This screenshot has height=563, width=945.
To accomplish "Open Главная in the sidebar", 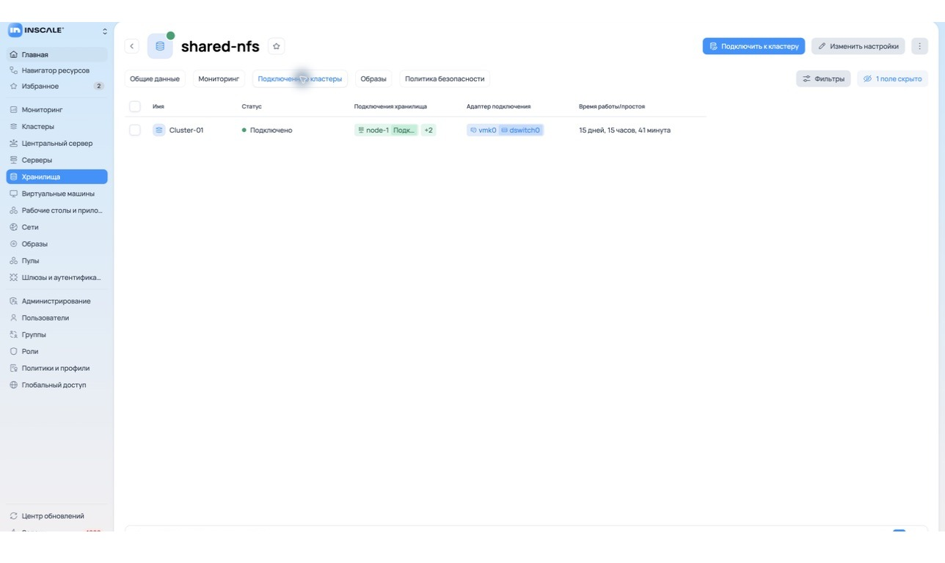I will click(x=57, y=54).
